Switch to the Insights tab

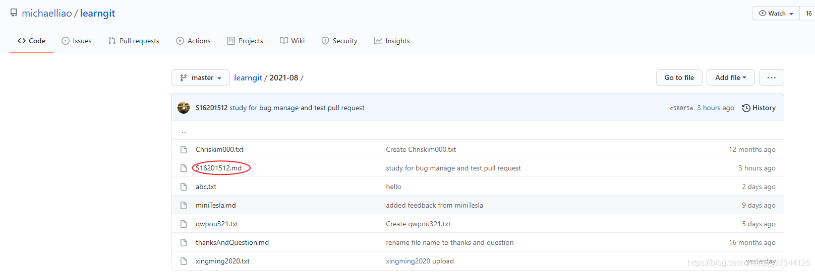[x=392, y=41]
